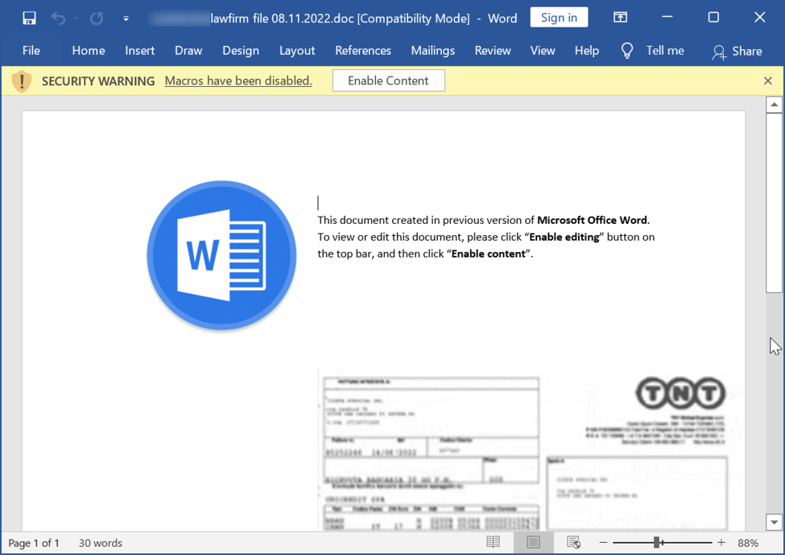Open the References tab
The width and height of the screenshot is (785, 555).
point(362,51)
